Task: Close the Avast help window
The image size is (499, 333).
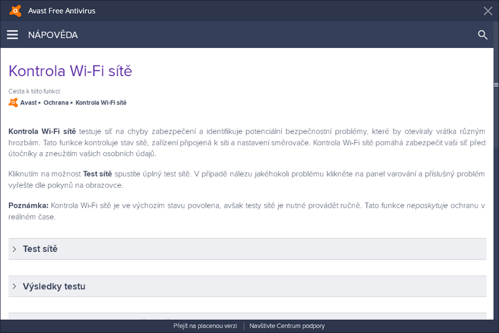Action: [x=488, y=11]
